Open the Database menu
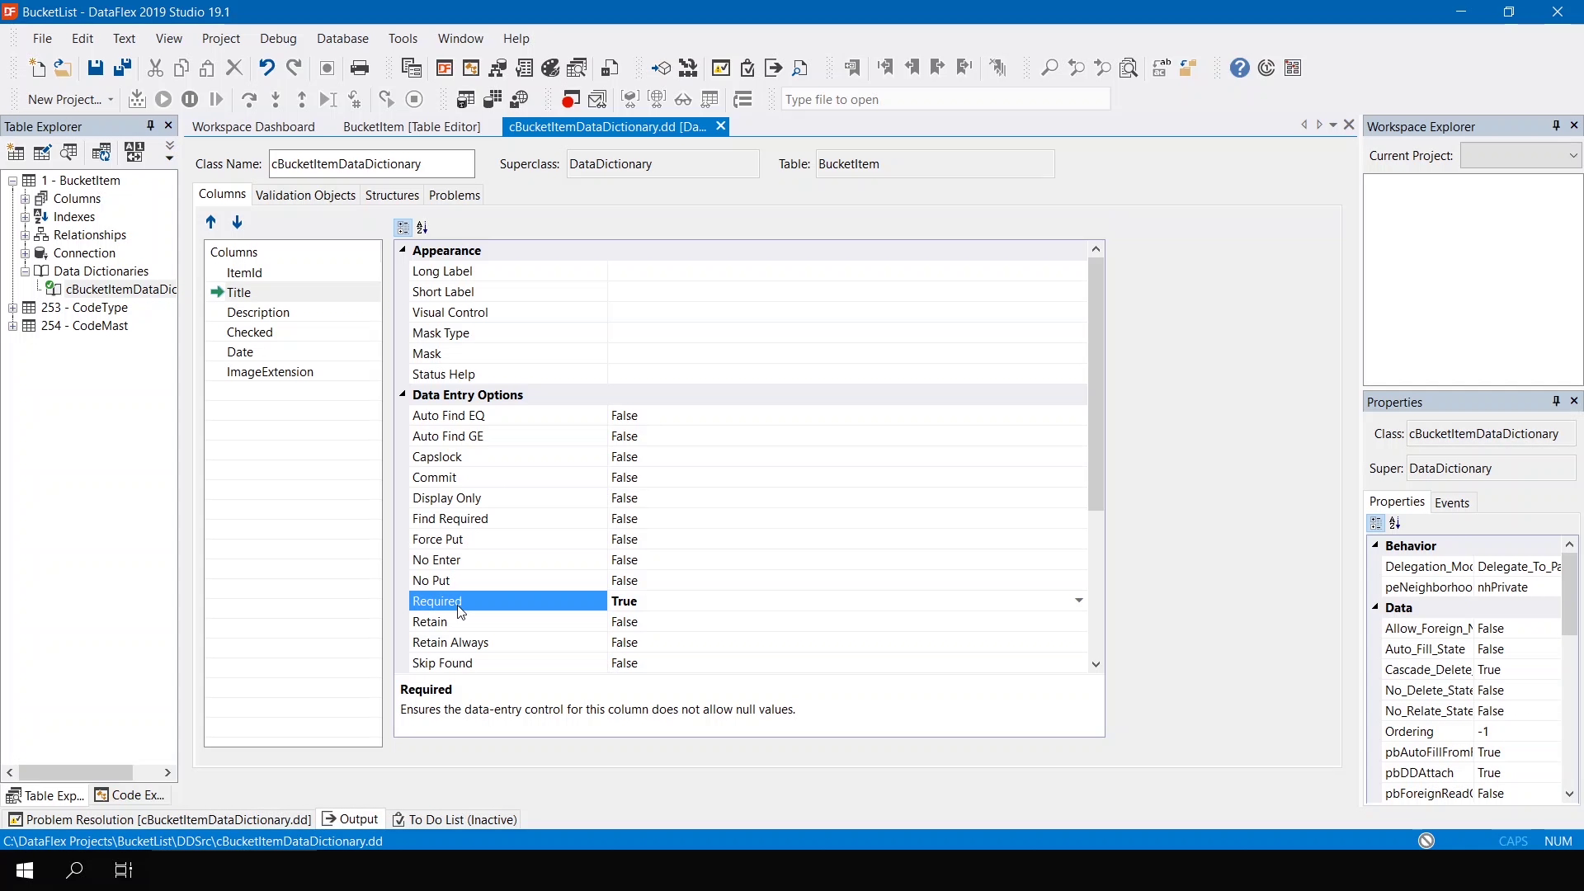 click(342, 38)
